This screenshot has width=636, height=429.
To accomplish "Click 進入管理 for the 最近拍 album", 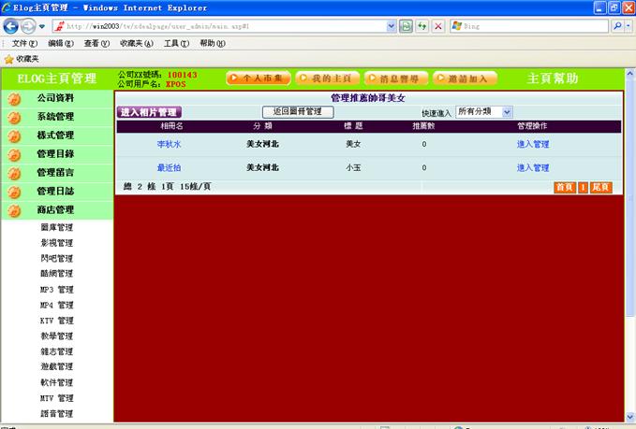I will click(x=533, y=167).
